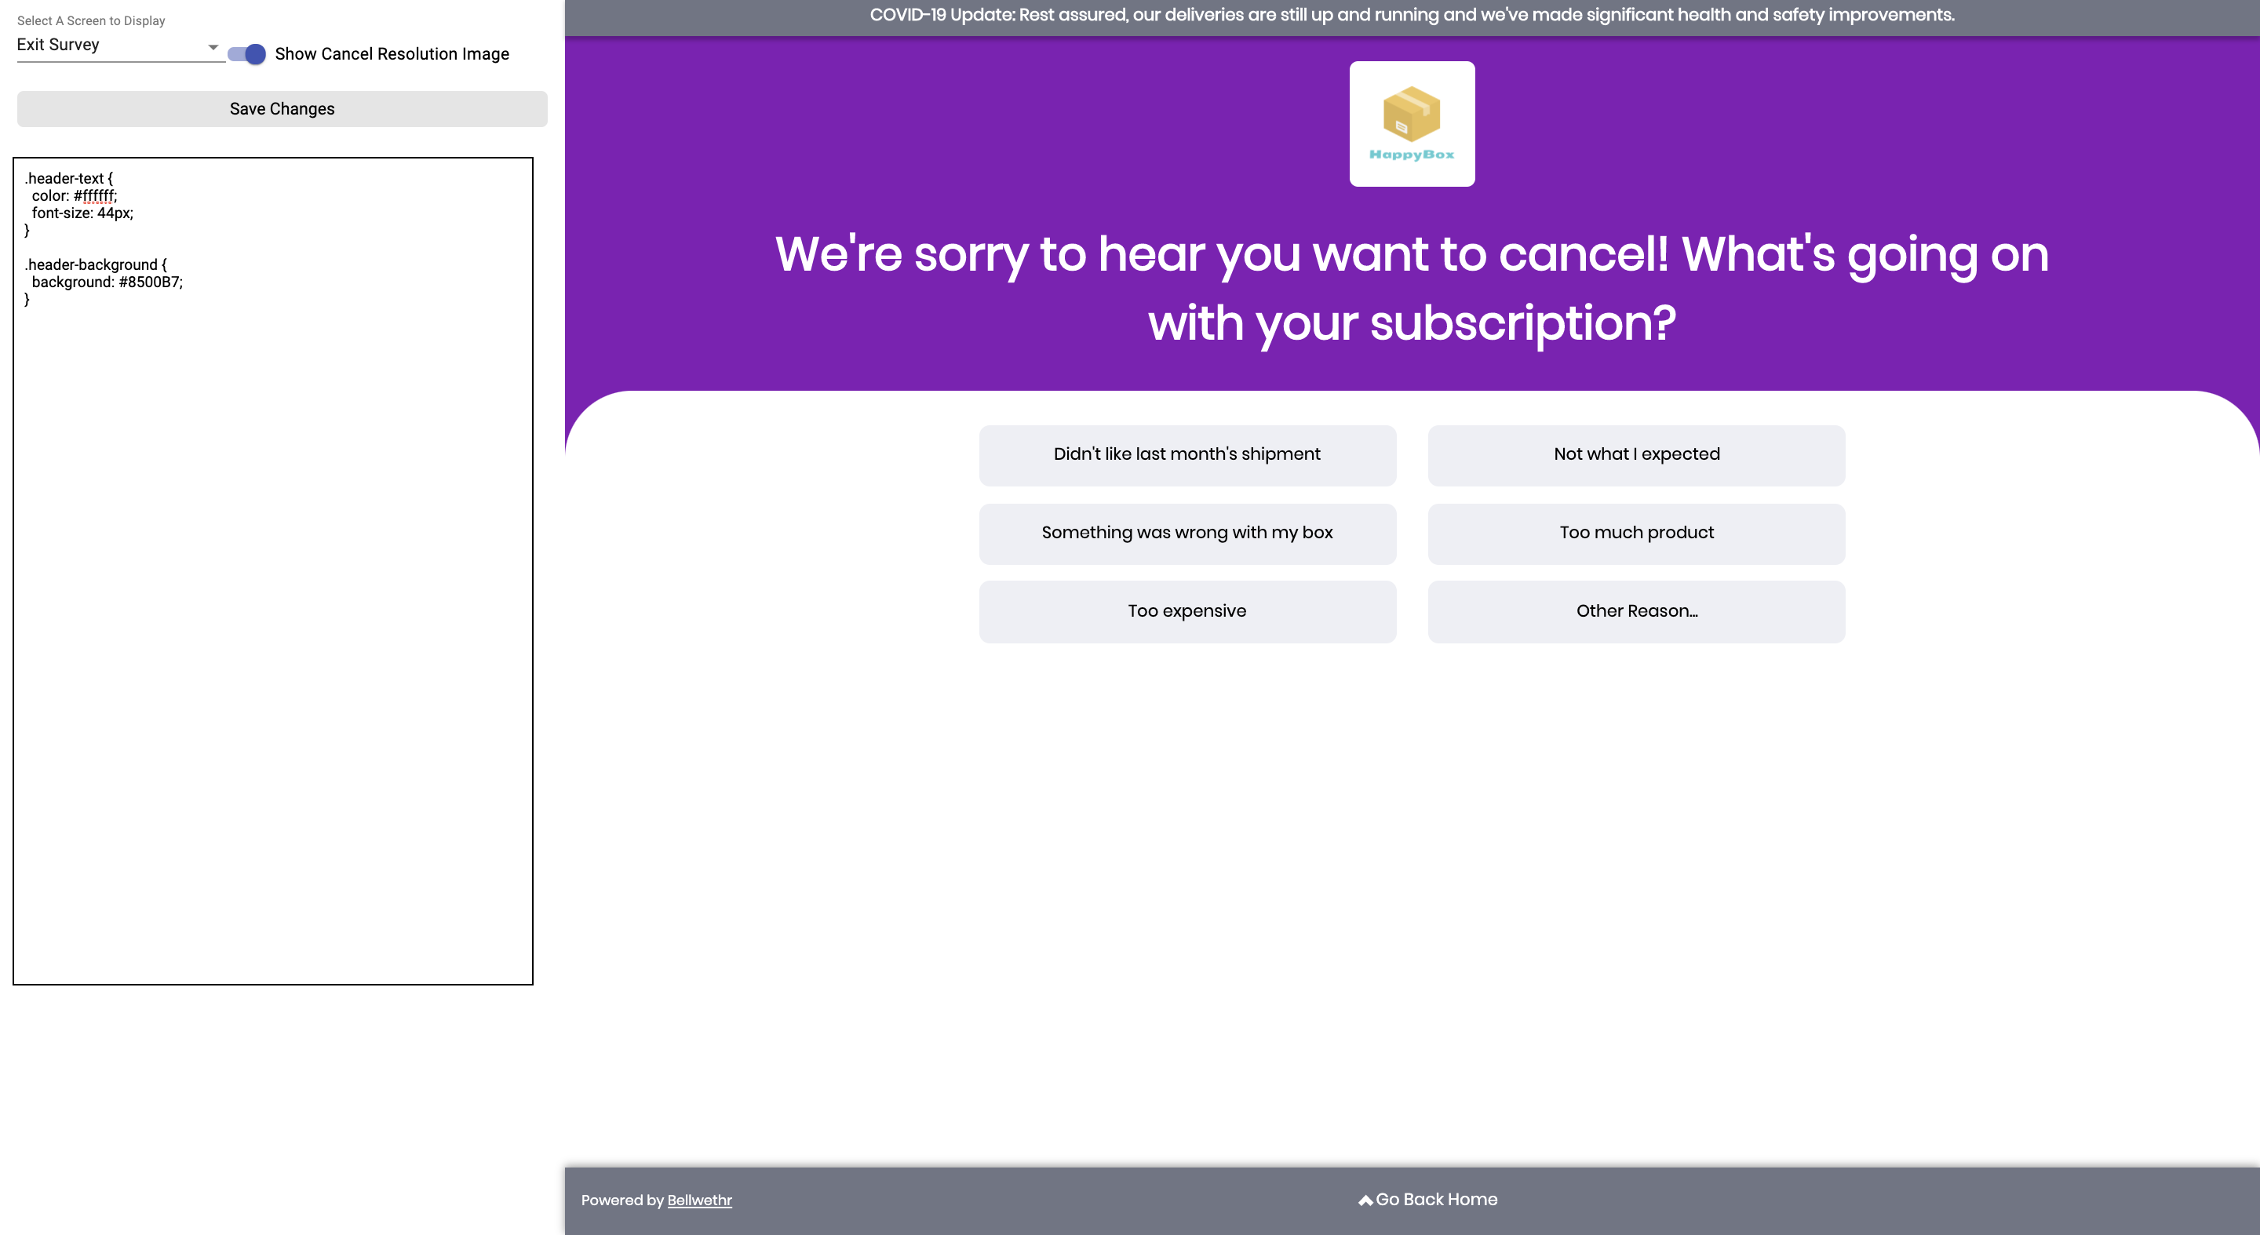Click the Bellwethr powered-by link
The height and width of the screenshot is (1235, 2260).
[x=700, y=1201]
